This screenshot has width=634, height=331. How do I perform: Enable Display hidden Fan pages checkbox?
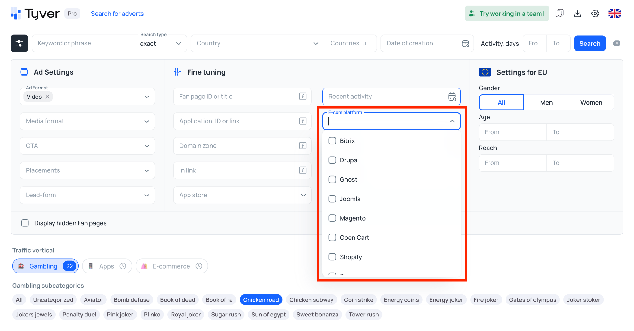25,223
